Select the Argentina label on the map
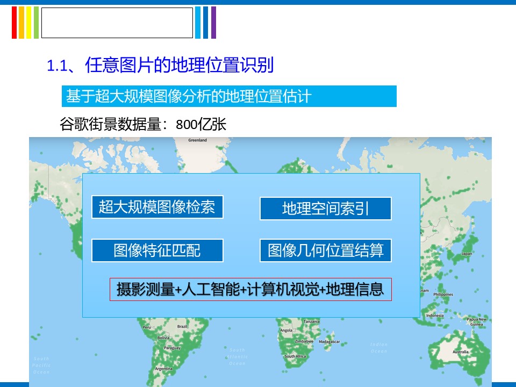Image resolution: width=516 pixels, height=387 pixels. [163, 369]
